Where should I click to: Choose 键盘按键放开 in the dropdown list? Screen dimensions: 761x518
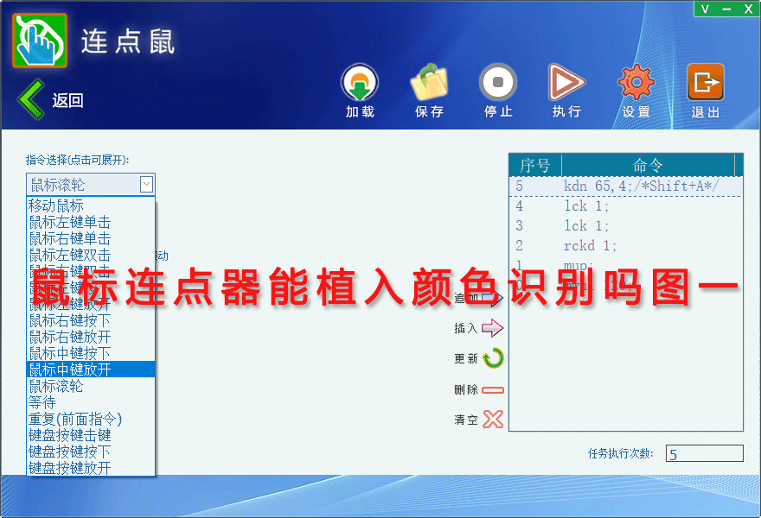pos(91,468)
